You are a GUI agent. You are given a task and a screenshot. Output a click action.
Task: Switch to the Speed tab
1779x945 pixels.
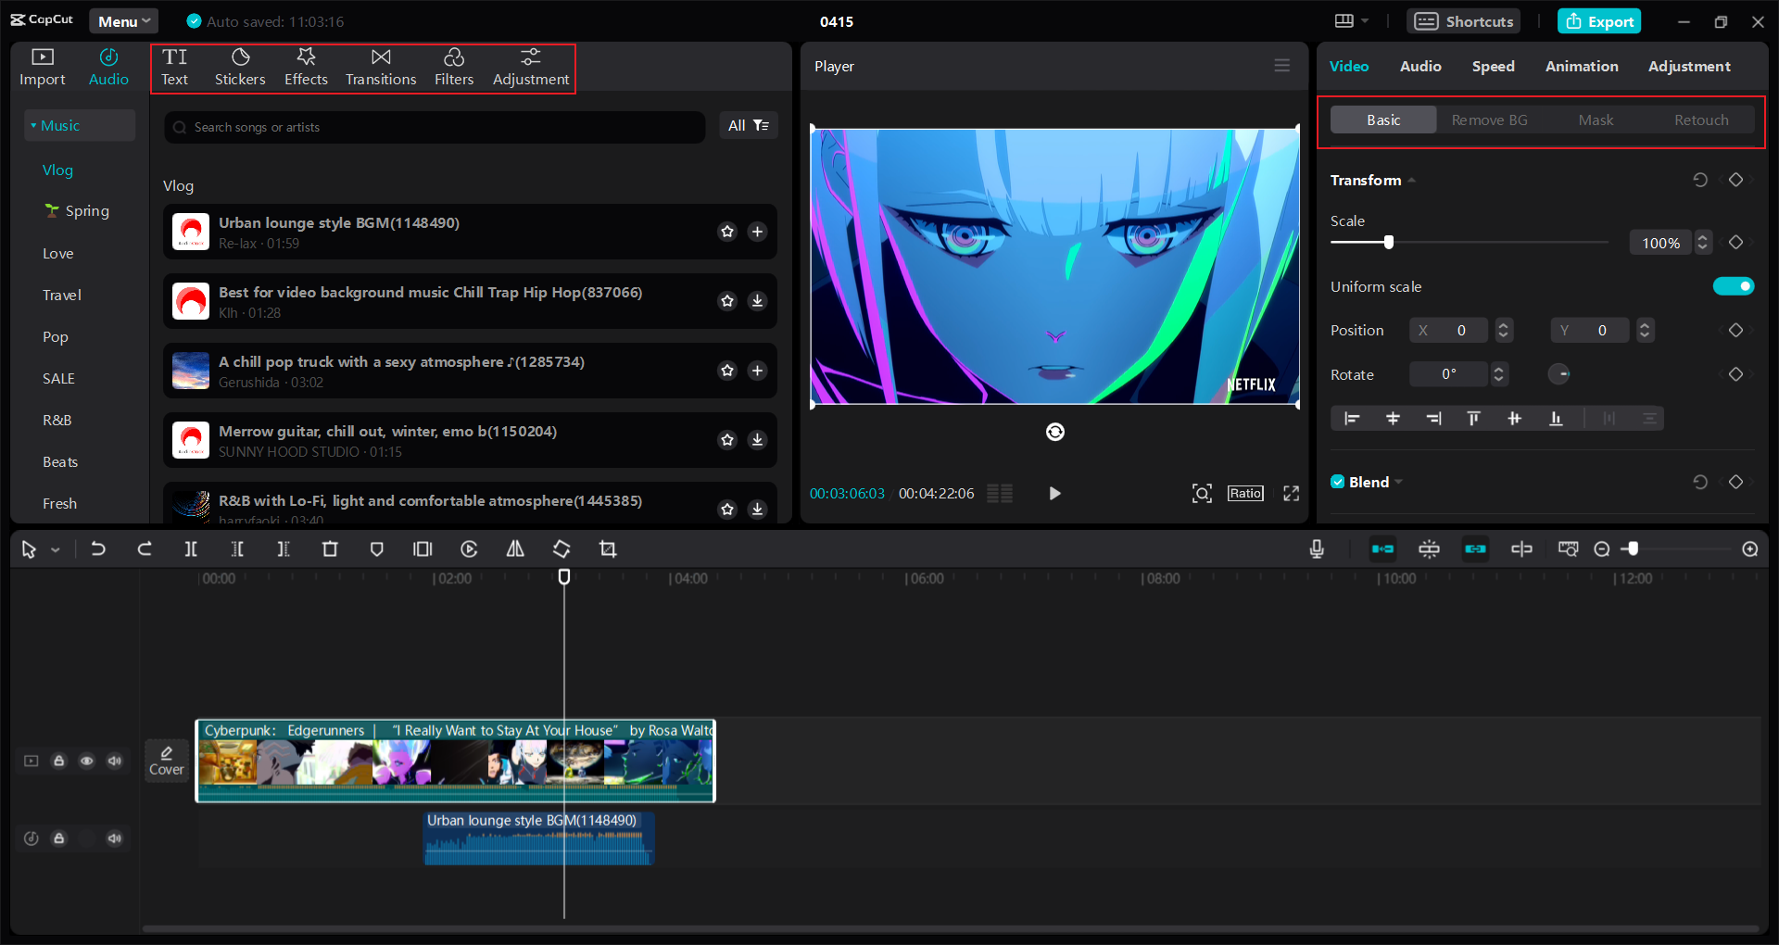coord(1493,67)
